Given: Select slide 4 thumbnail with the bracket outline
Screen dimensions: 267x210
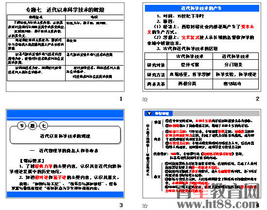Looking at the screenshot, I should click(202, 154).
